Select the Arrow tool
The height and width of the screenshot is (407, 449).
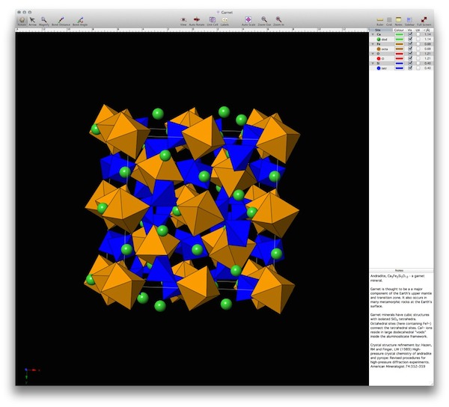(32, 20)
